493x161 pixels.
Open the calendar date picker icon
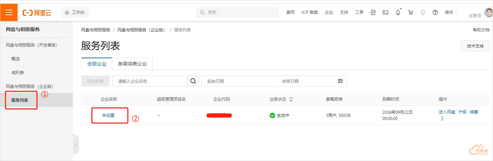pos(340,81)
